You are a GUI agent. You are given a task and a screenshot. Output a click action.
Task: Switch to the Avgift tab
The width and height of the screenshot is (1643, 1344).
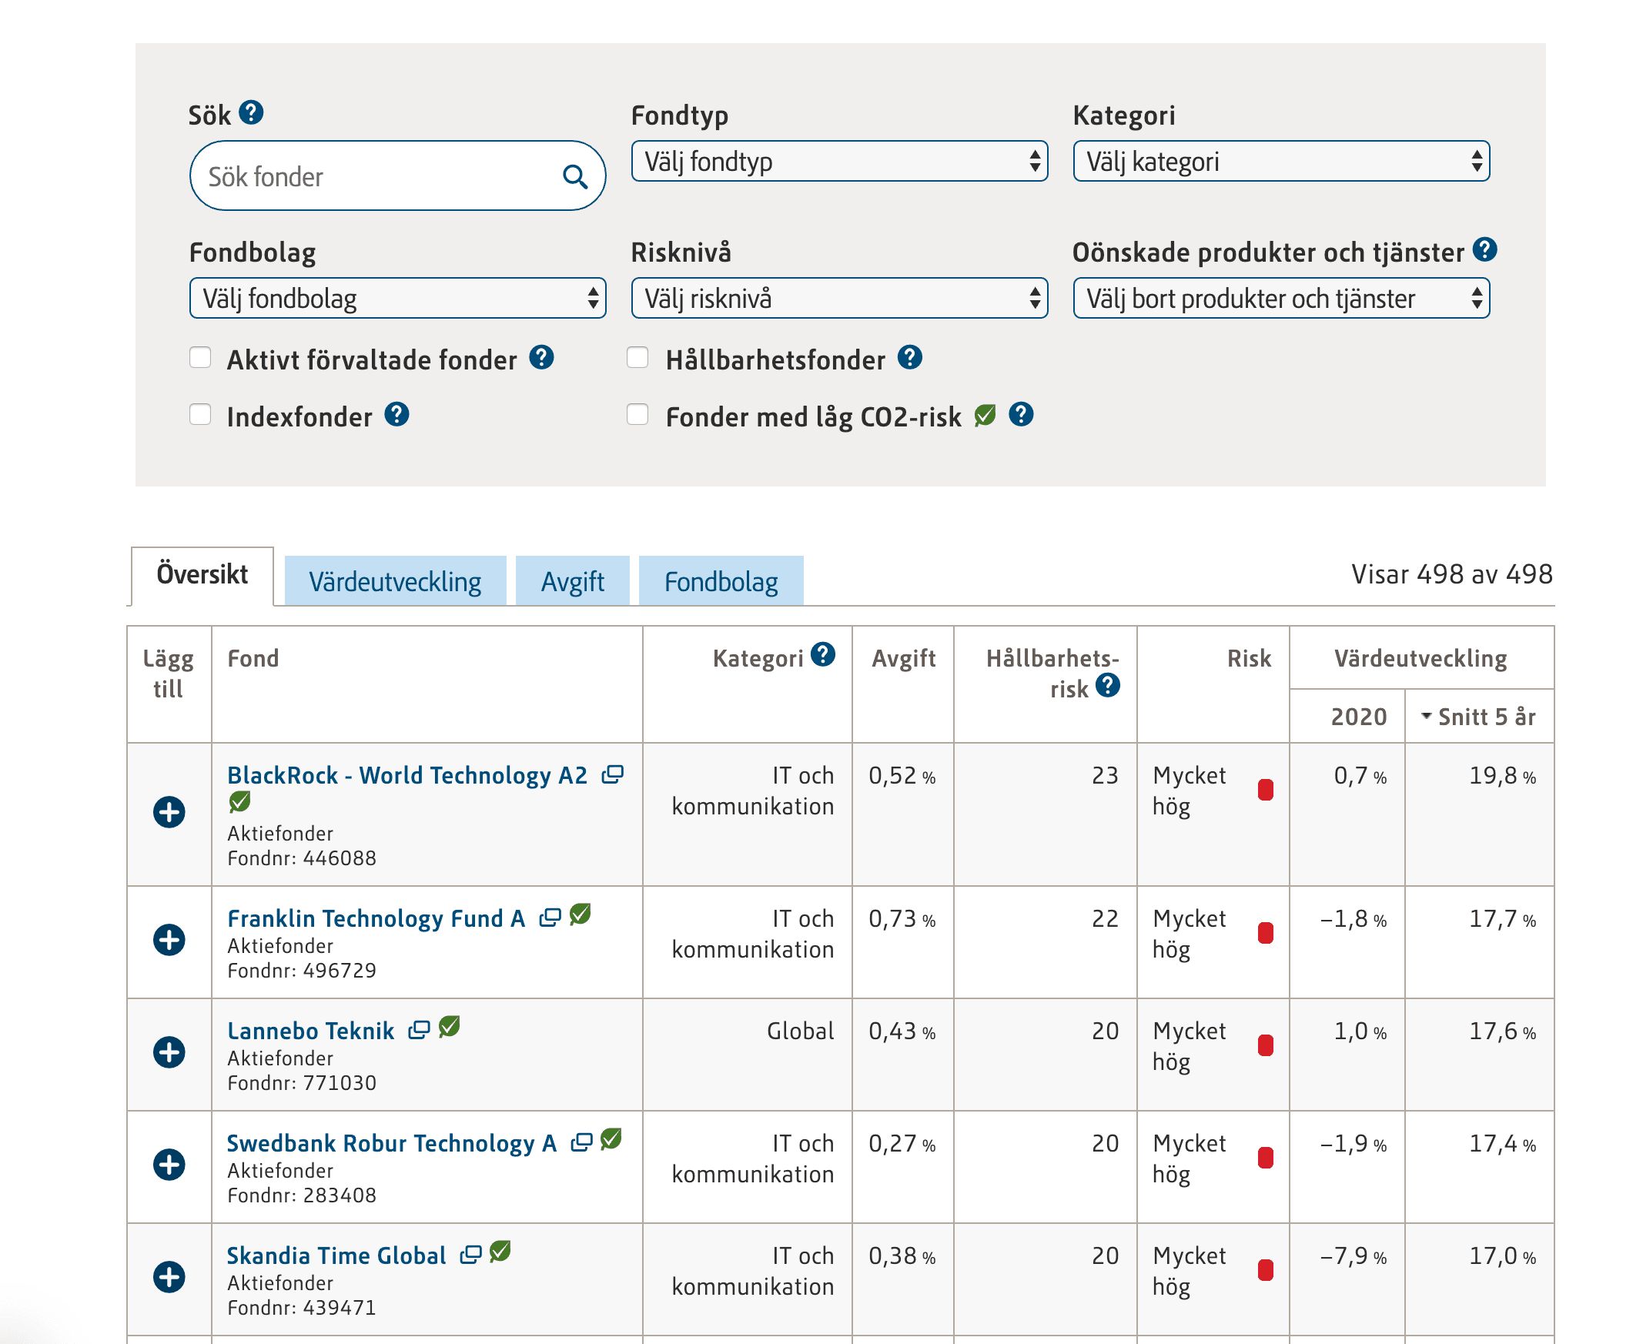pyautogui.click(x=572, y=580)
